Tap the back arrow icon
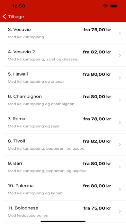Image resolution: width=126 pixels, height=224 pixels. coord(4,16)
